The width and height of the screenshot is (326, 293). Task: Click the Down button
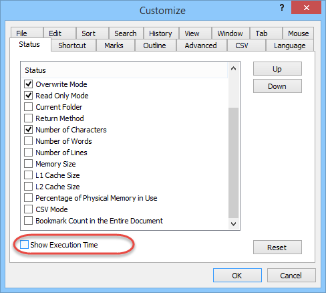[x=277, y=86]
